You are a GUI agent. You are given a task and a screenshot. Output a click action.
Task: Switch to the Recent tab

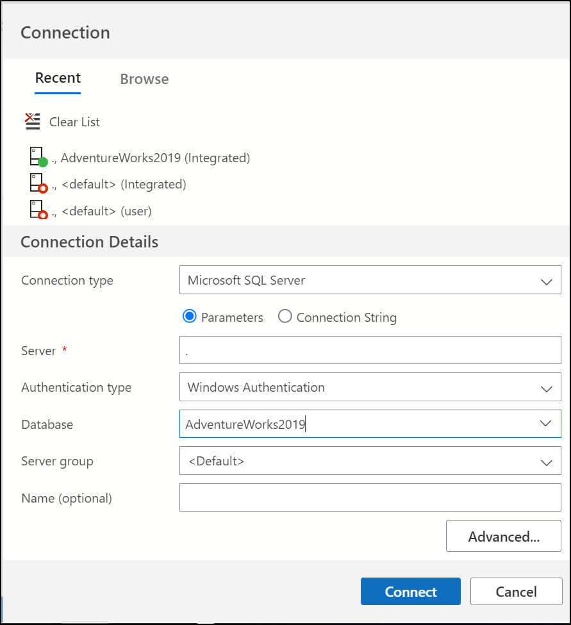[58, 78]
